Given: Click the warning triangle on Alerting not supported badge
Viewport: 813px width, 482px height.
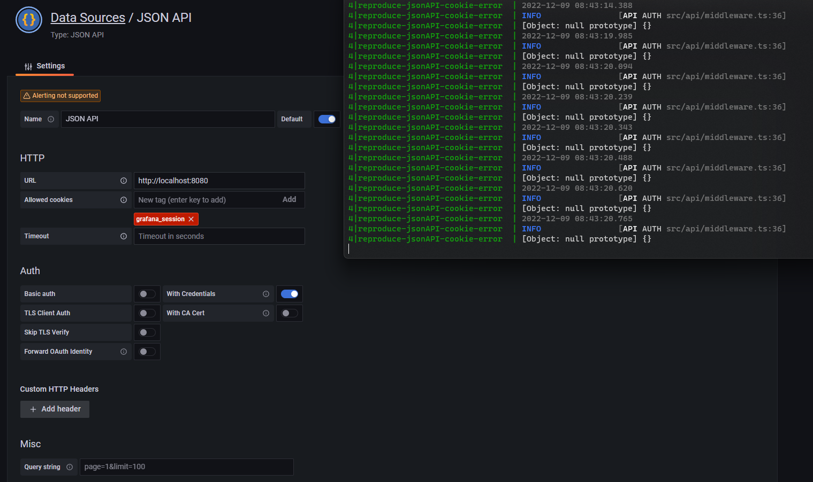Looking at the screenshot, I should (26, 96).
